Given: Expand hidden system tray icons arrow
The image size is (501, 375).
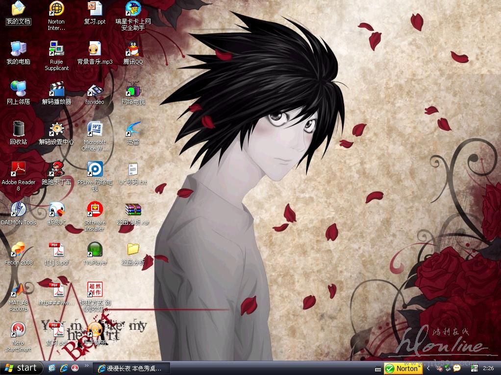Looking at the screenshot, I should [x=429, y=368].
